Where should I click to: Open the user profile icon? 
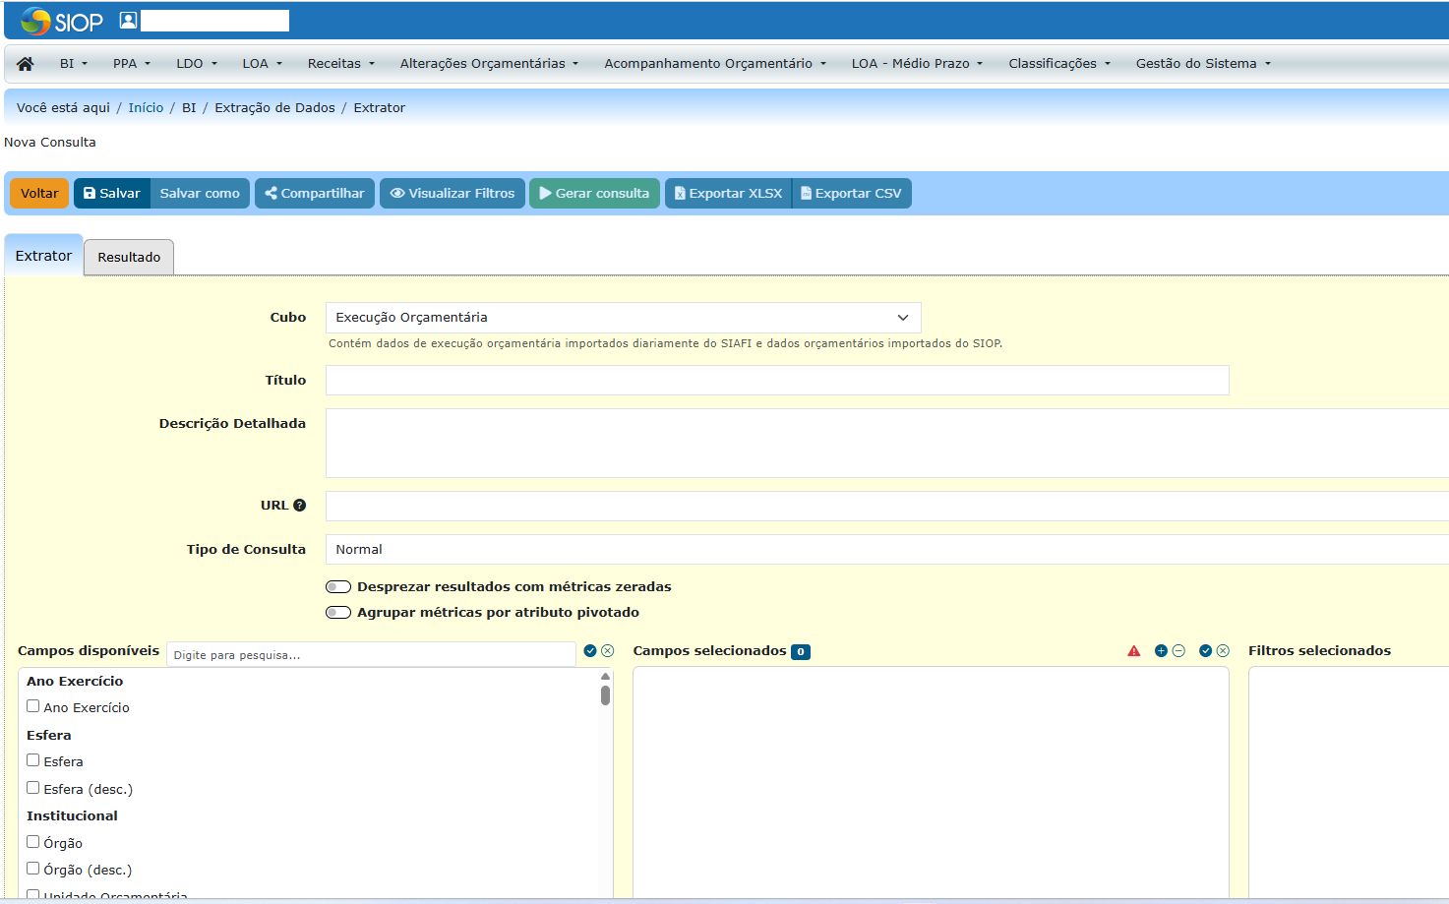point(128,20)
